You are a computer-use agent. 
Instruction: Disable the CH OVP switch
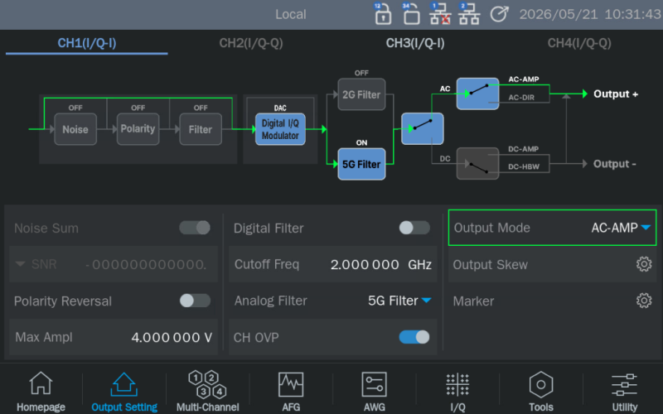[x=414, y=337]
